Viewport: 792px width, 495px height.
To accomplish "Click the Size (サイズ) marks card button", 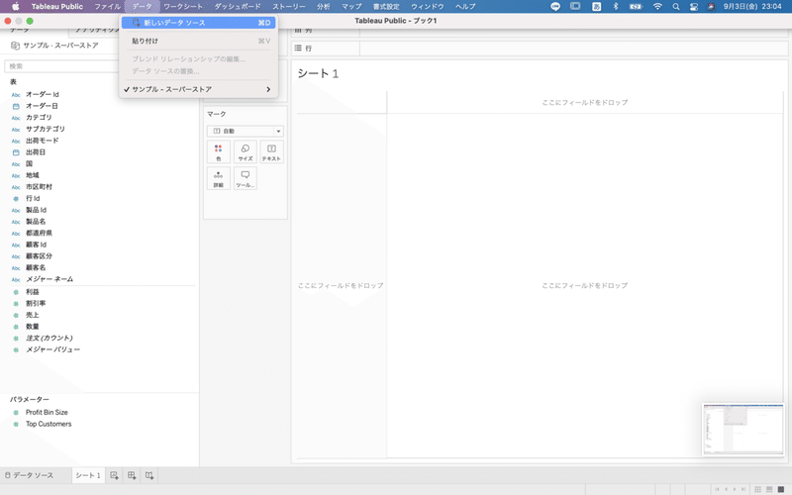I will [245, 152].
